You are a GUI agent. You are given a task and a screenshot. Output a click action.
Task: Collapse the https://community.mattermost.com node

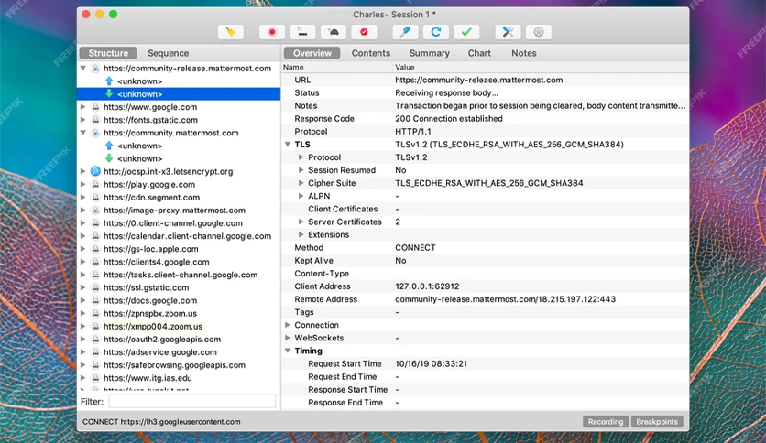point(83,133)
